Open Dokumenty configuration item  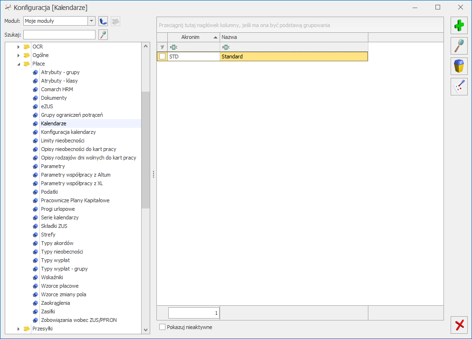tap(54, 98)
